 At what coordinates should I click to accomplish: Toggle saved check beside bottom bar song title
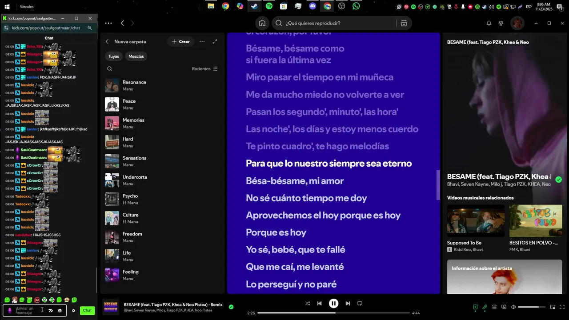pyautogui.click(x=231, y=307)
